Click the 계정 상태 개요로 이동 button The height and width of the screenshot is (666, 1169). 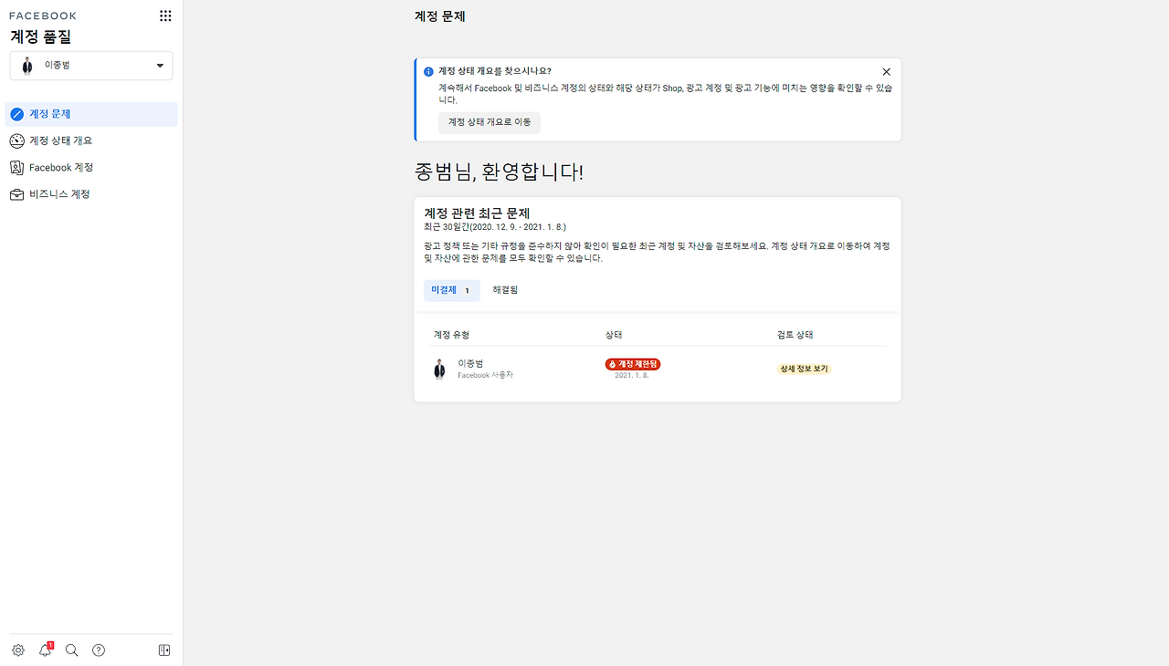tap(490, 122)
